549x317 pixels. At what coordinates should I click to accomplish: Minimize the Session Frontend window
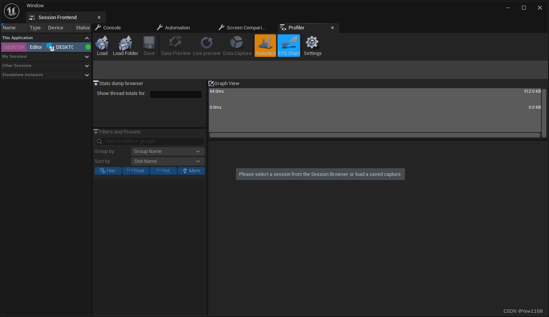(508, 8)
